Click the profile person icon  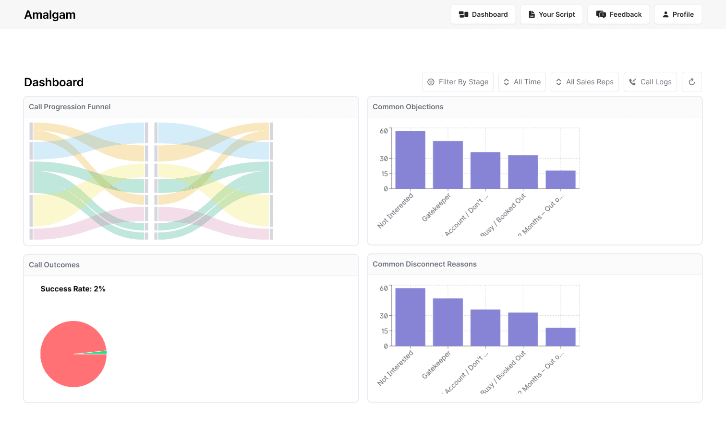(665, 14)
